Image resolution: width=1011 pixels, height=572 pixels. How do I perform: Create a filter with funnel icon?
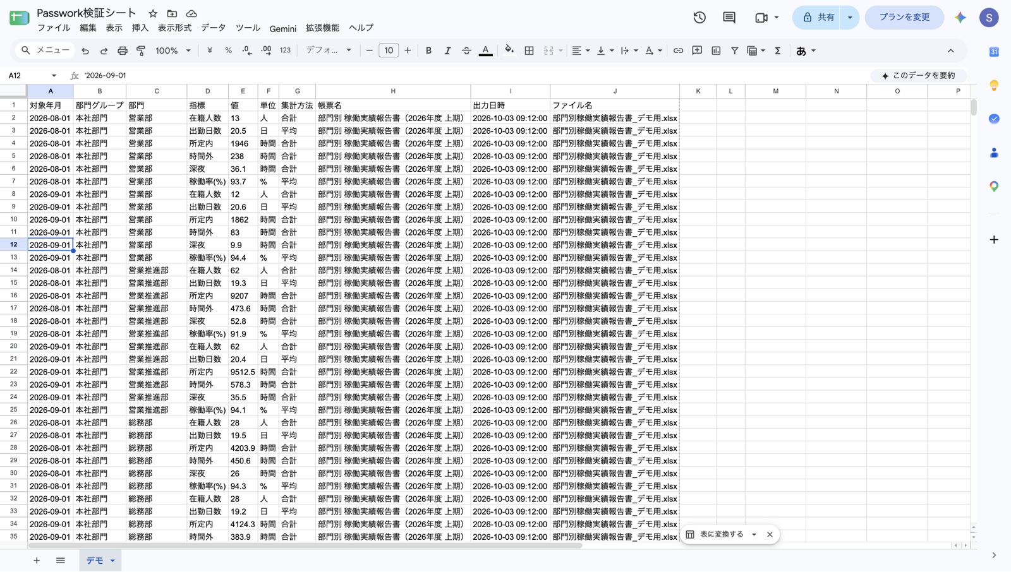[734, 51]
